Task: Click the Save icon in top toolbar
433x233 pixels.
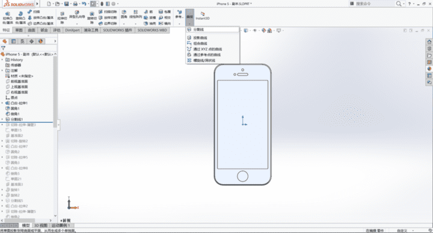Action: pos(66,4)
